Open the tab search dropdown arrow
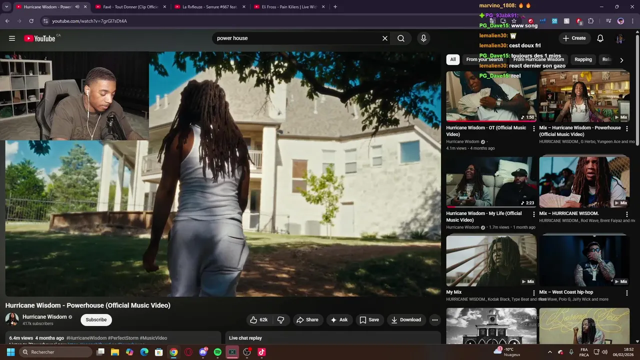Screen dimensions: 640x360 [6, 7]
